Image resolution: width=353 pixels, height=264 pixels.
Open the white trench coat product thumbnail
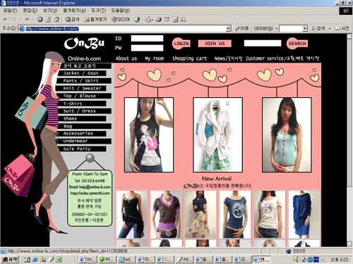217,134
